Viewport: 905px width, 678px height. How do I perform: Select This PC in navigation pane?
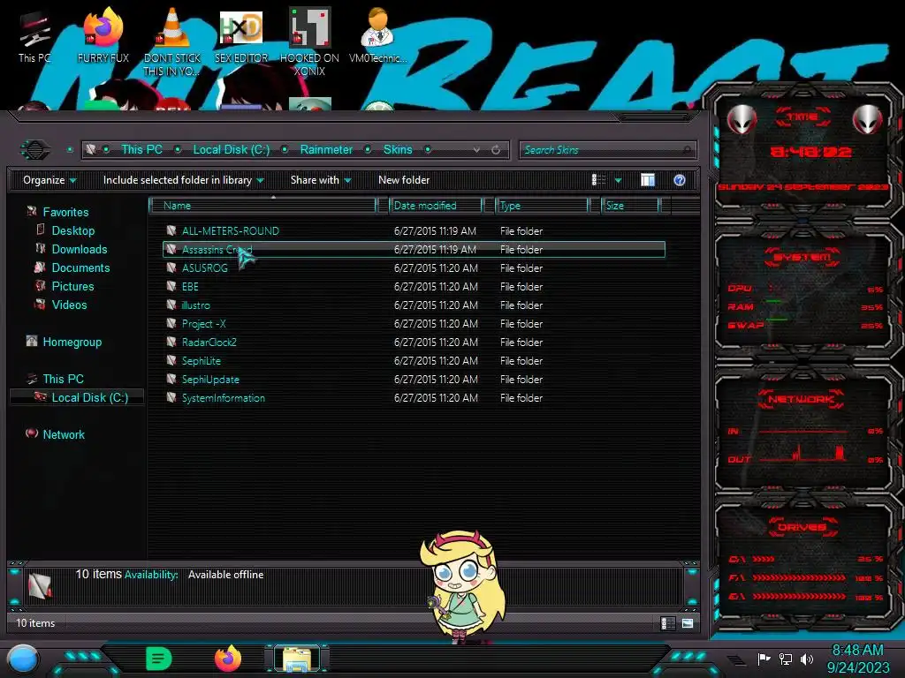(63, 379)
